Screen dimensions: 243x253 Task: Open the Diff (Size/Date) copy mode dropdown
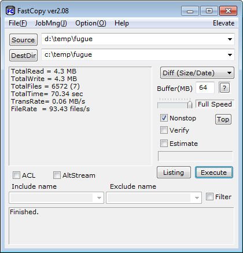pos(197,73)
